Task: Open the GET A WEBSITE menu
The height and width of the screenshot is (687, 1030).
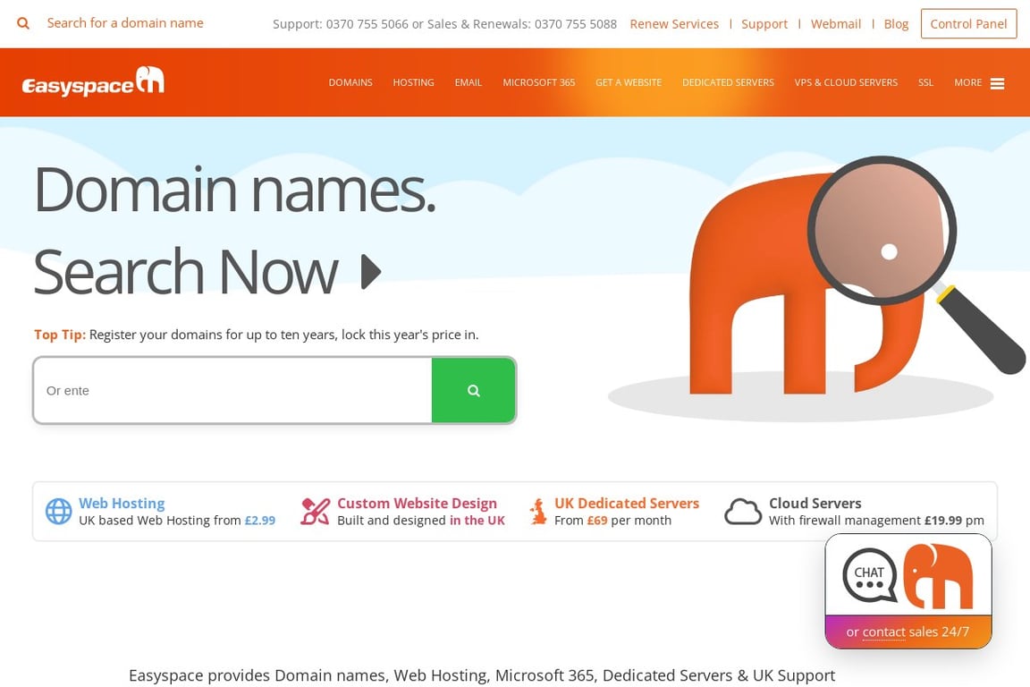Action: click(629, 82)
